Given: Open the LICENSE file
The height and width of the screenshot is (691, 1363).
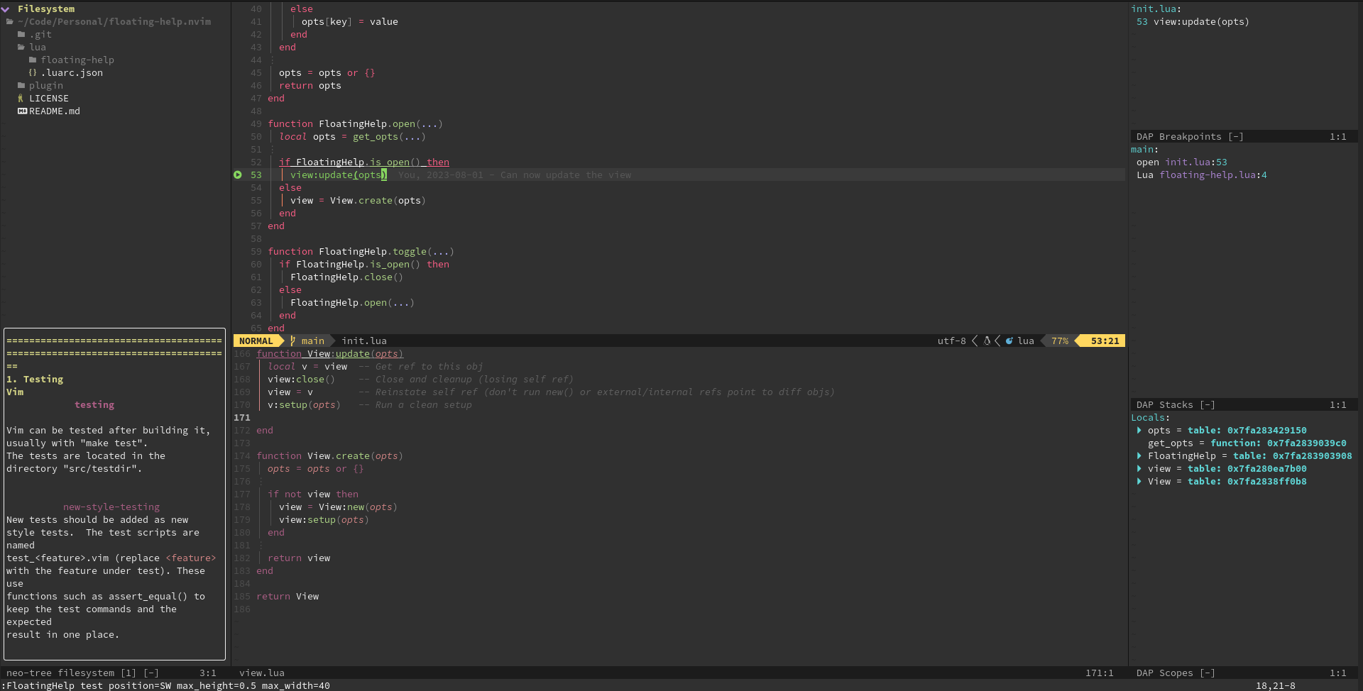Looking at the screenshot, I should 49,99.
